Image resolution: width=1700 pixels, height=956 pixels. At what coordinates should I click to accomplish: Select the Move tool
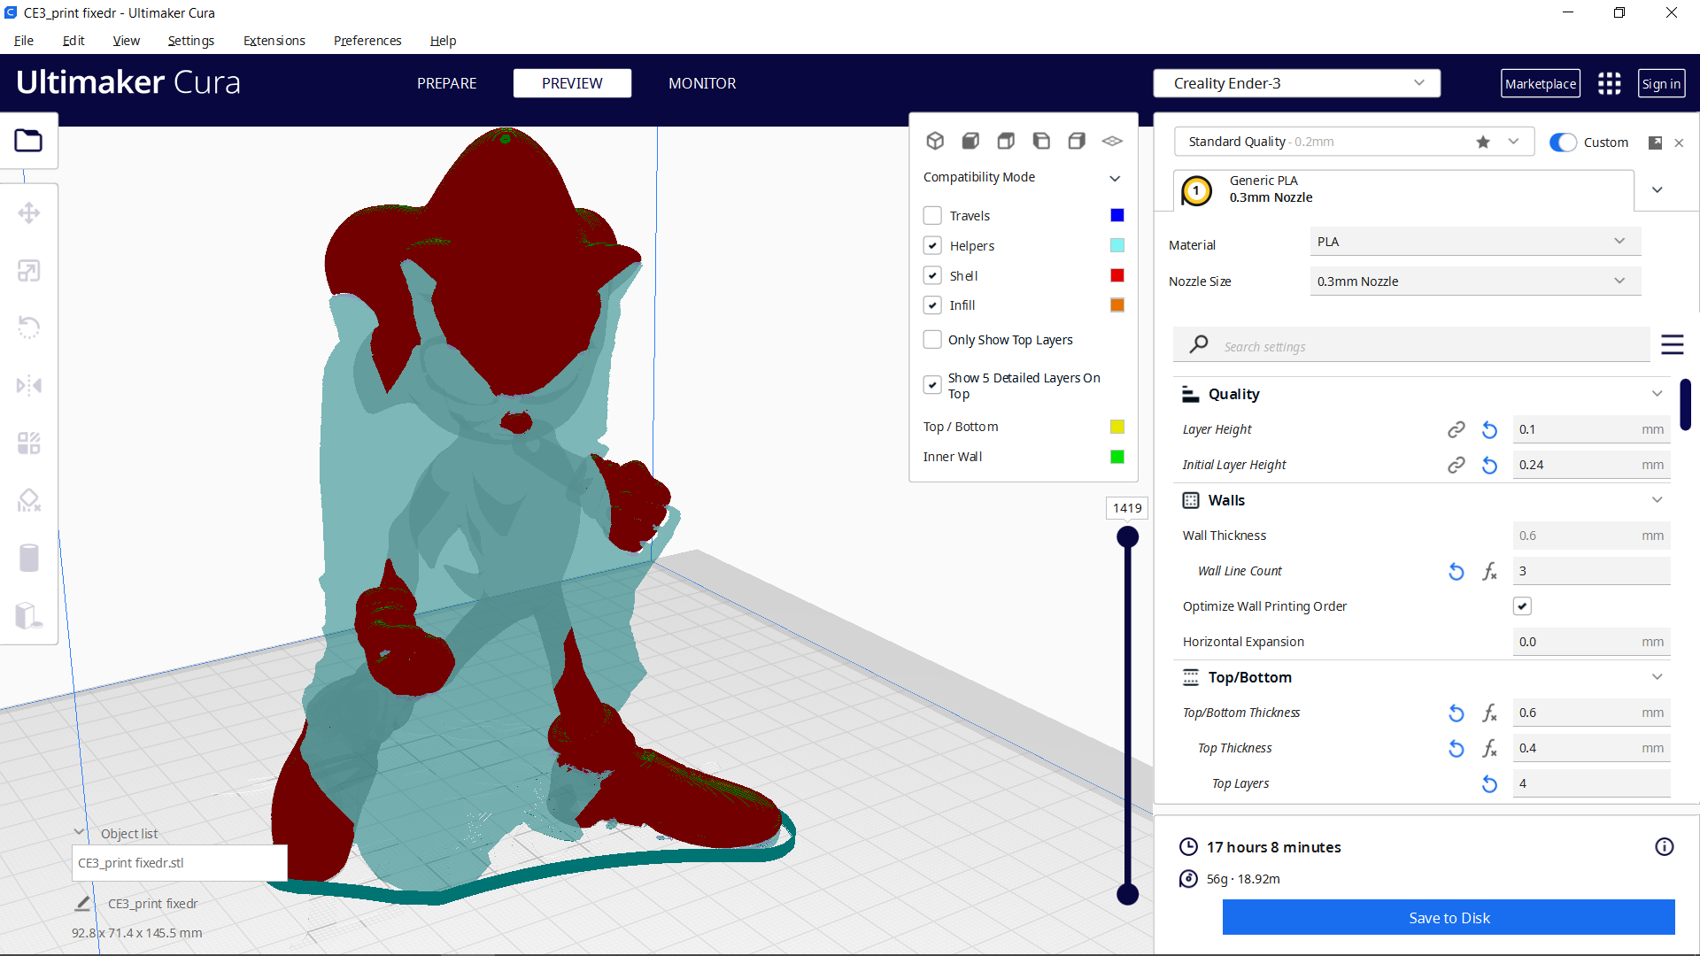pos(28,212)
